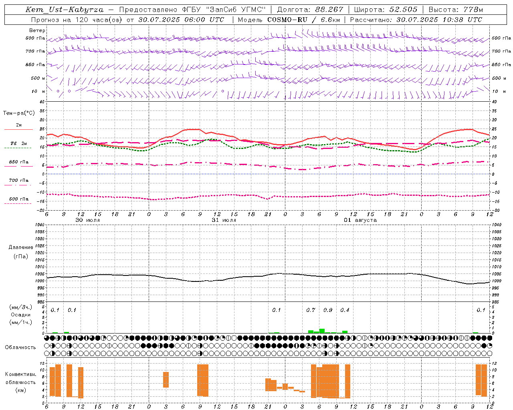Click the date label 01 августа

click(x=360, y=220)
